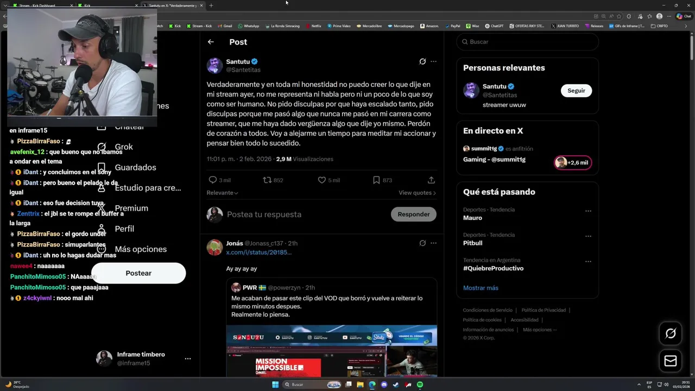Click the Buscar search box on X

click(x=527, y=42)
